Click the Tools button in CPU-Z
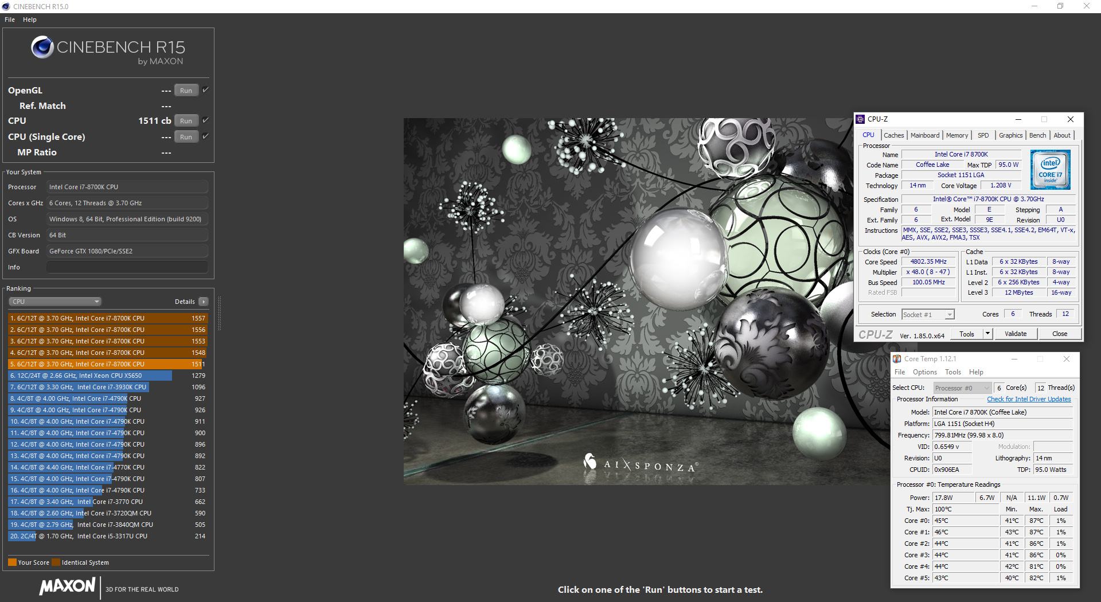 pos(967,334)
